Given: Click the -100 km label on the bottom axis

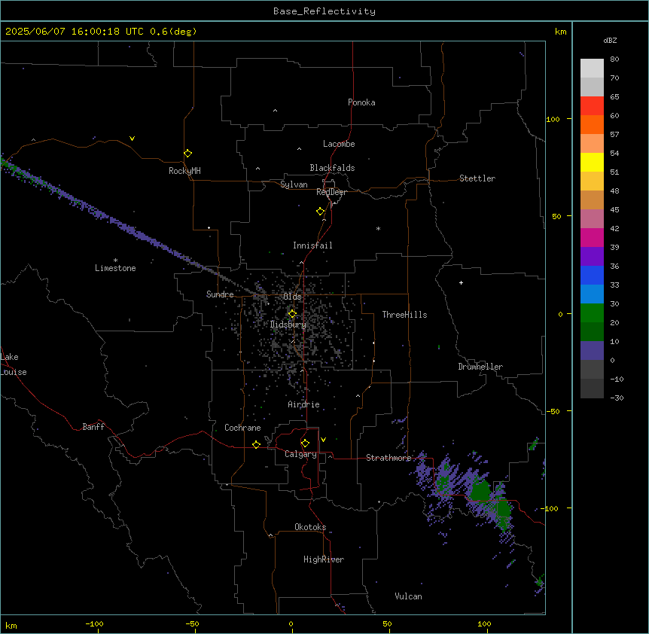Looking at the screenshot, I should [95, 623].
